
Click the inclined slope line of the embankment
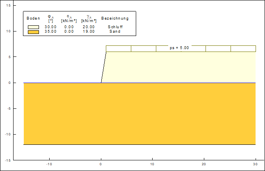104,67
